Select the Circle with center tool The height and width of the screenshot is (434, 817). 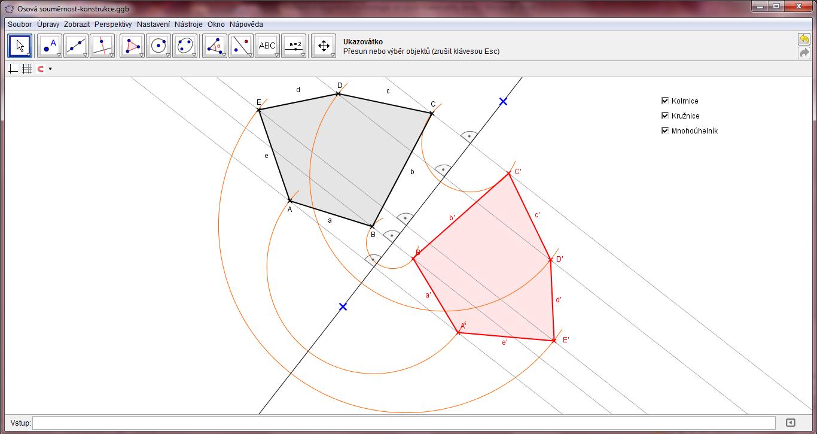click(158, 45)
